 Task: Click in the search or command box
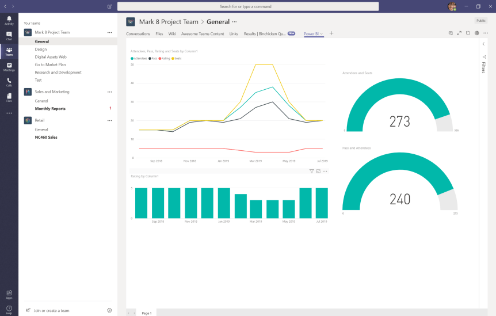[x=248, y=6]
